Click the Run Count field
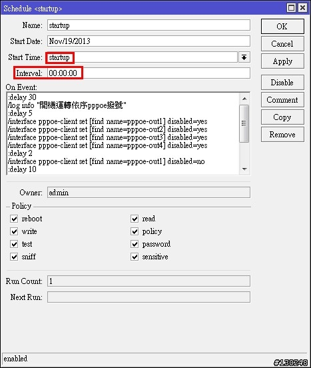Image resolution: width=311 pixels, height=368 pixels. click(149, 281)
